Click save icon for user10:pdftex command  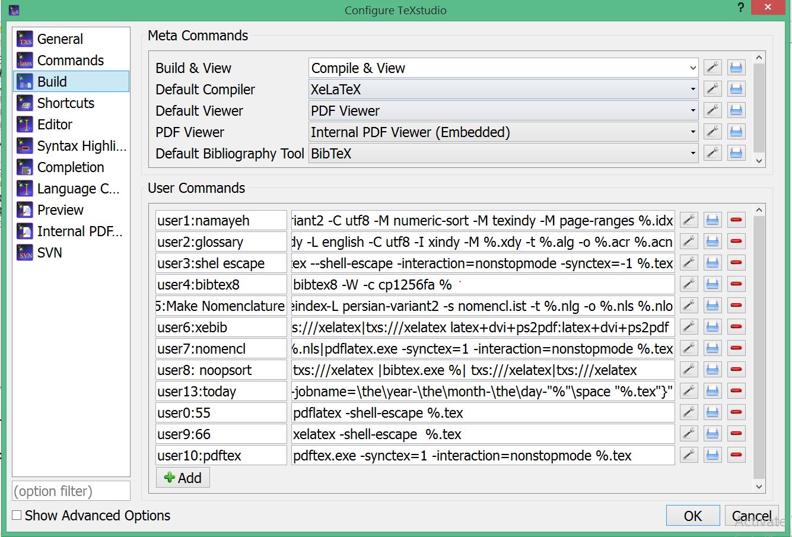pos(713,455)
